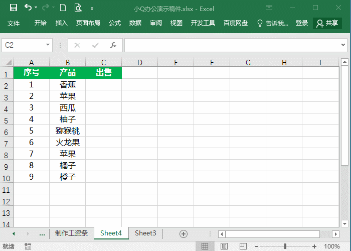The height and width of the screenshot is (251, 351).
Task: Select column C header
Action: tap(104, 62)
